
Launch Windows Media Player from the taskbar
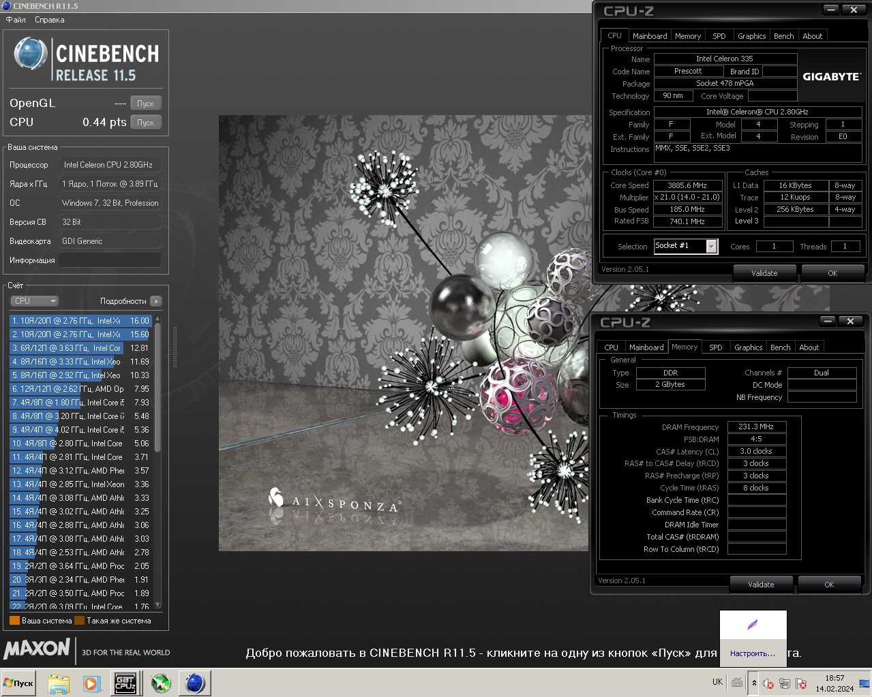tap(91, 683)
